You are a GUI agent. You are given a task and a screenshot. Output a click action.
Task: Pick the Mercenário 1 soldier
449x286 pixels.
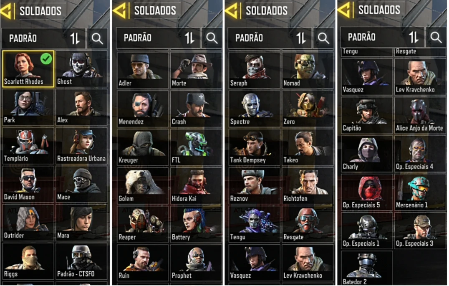pos(420,192)
